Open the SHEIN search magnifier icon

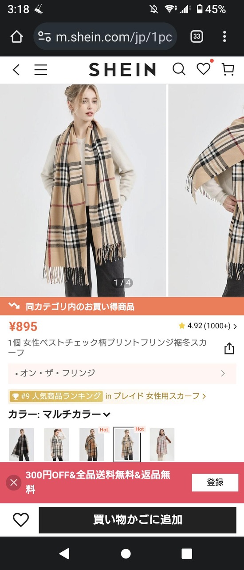coord(179,69)
